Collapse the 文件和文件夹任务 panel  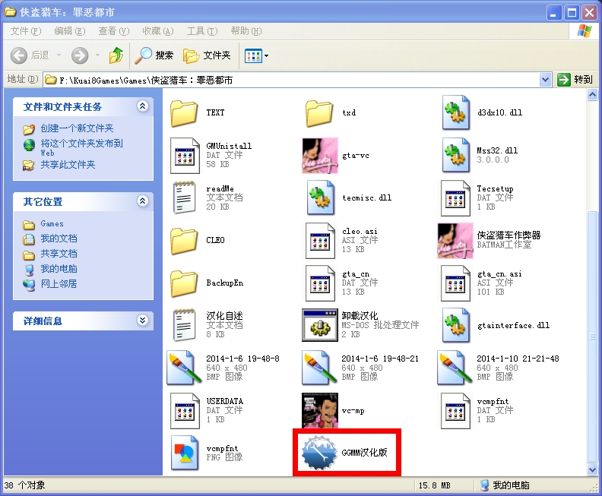click(x=142, y=106)
